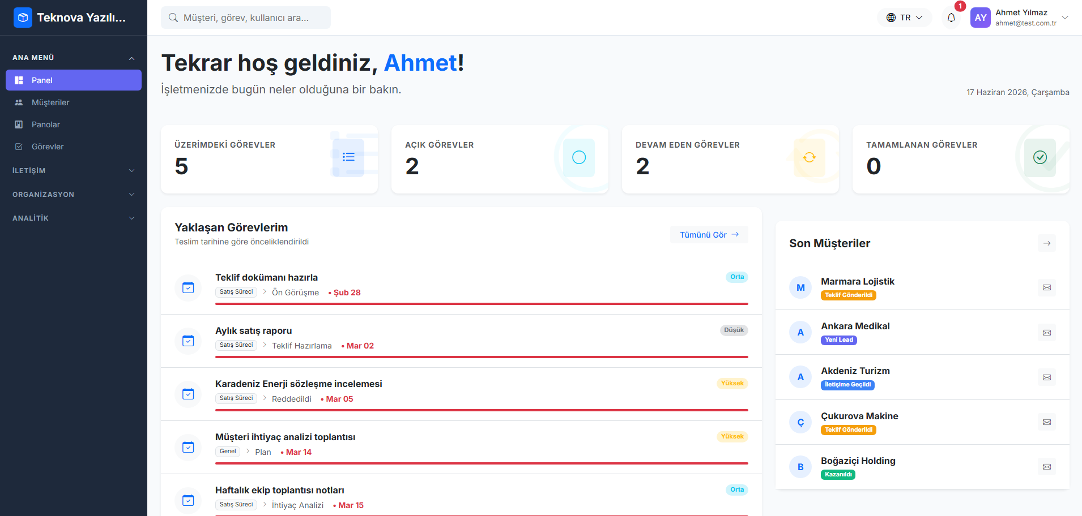This screenshot has width=1082, height=516.
Task: Open customer Ankara Medikal
Action: [x=855, y=326]
